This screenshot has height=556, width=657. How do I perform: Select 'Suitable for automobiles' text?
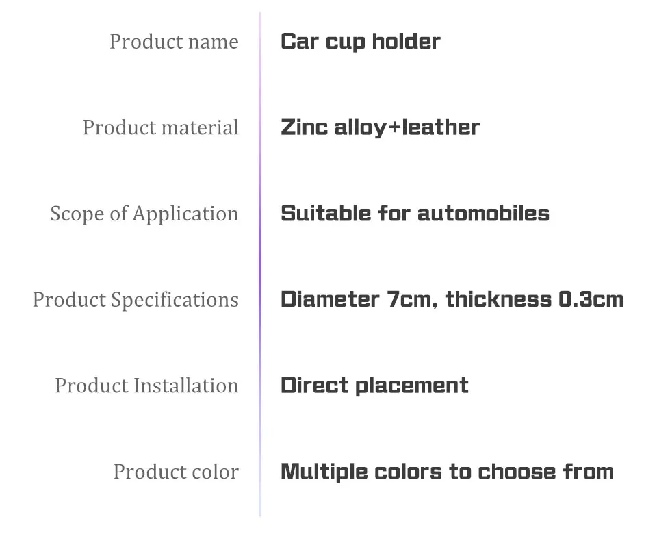[x=415, y=214]
